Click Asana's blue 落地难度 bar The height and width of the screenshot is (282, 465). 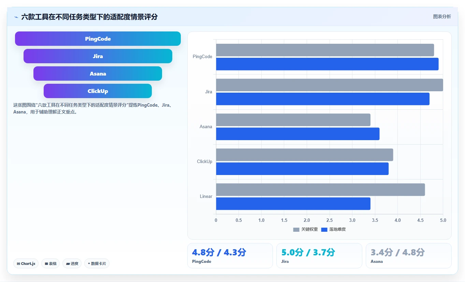pyautogui.click(x=297, y=134)
